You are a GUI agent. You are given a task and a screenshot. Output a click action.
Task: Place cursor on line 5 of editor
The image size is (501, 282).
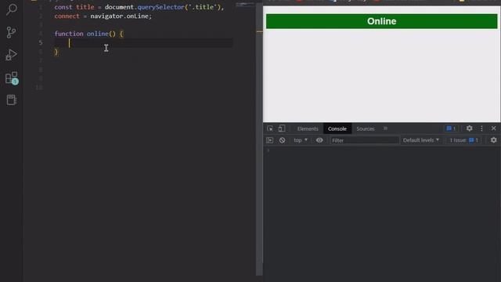[143, 43]
